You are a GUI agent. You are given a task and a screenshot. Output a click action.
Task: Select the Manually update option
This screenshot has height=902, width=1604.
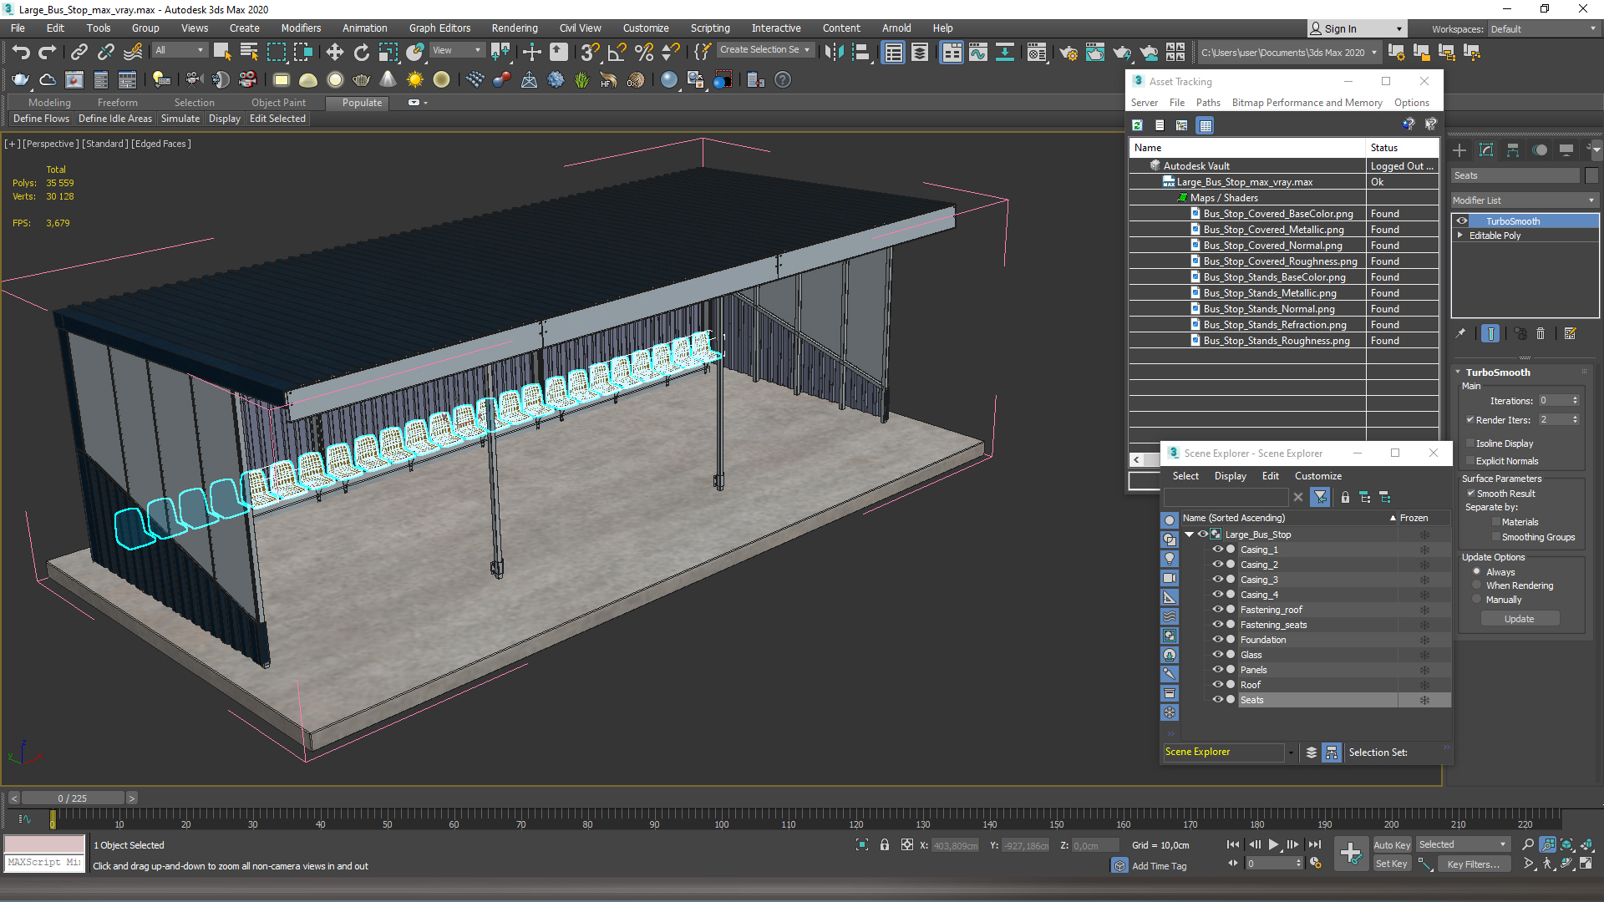(1477, 600)
